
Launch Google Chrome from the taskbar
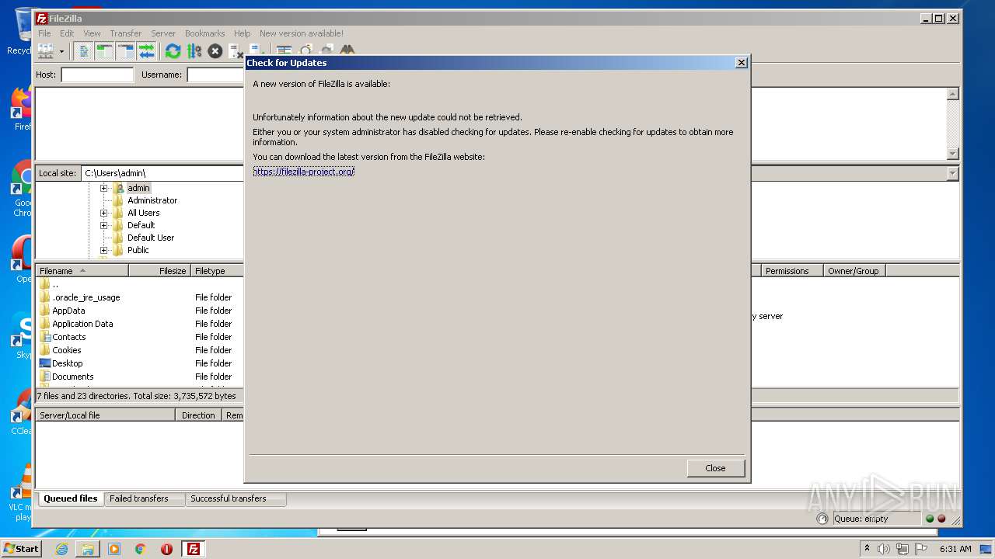[140, 549]
